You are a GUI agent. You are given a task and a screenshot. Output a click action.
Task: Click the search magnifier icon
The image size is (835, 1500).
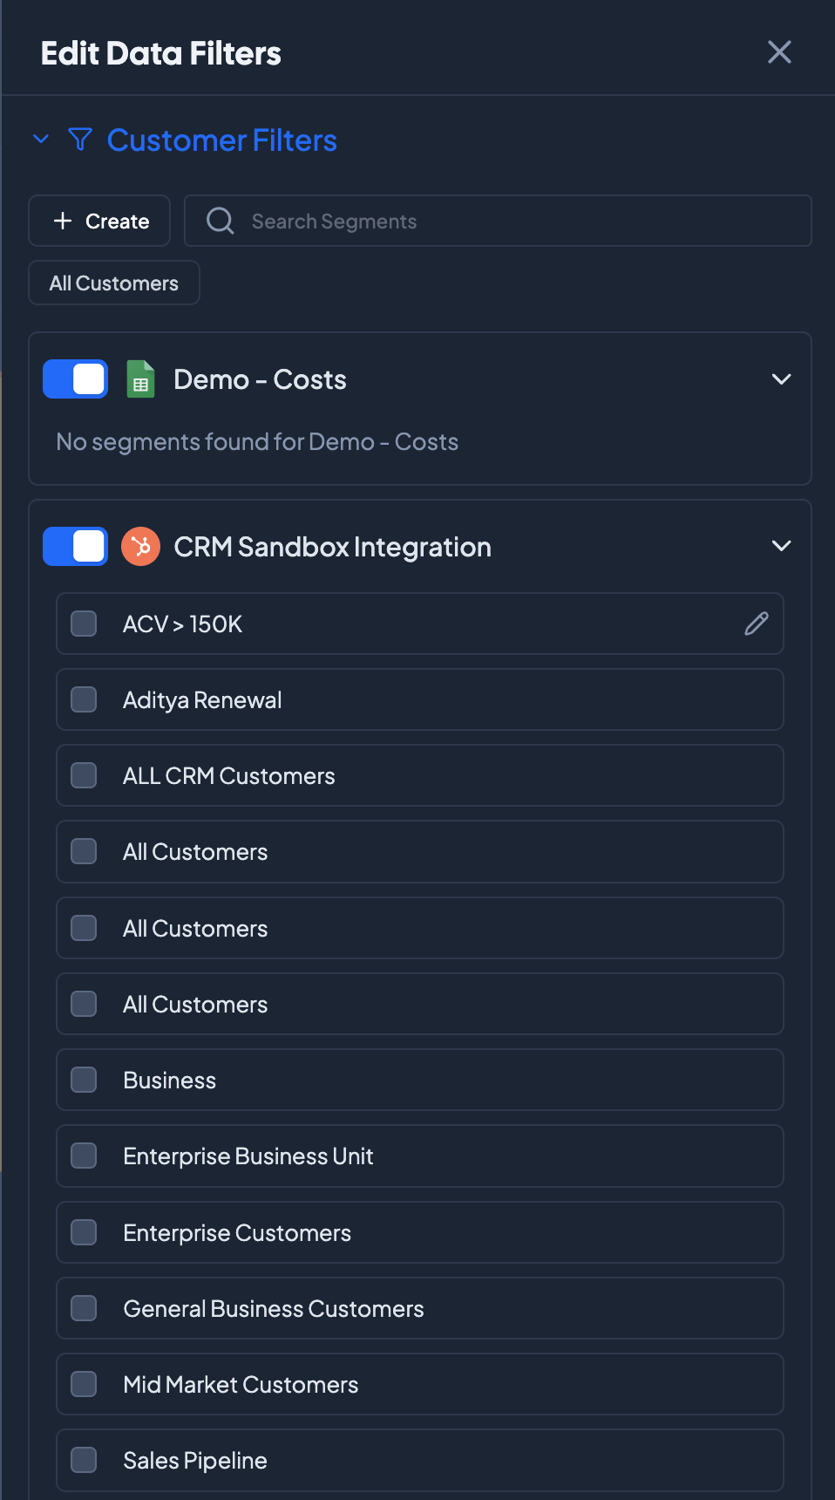221,221
